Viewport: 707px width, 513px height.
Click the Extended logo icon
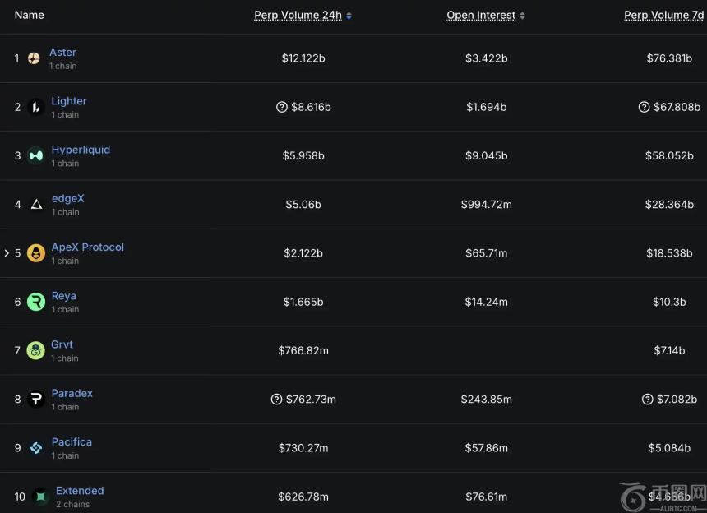point(40,497)
